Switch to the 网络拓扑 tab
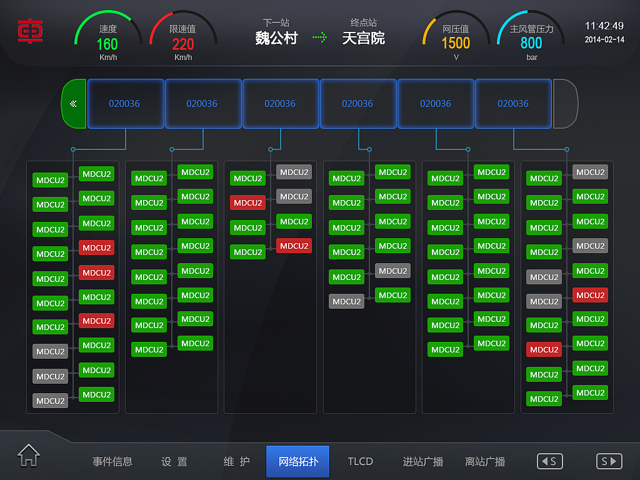 pos(297,461)
